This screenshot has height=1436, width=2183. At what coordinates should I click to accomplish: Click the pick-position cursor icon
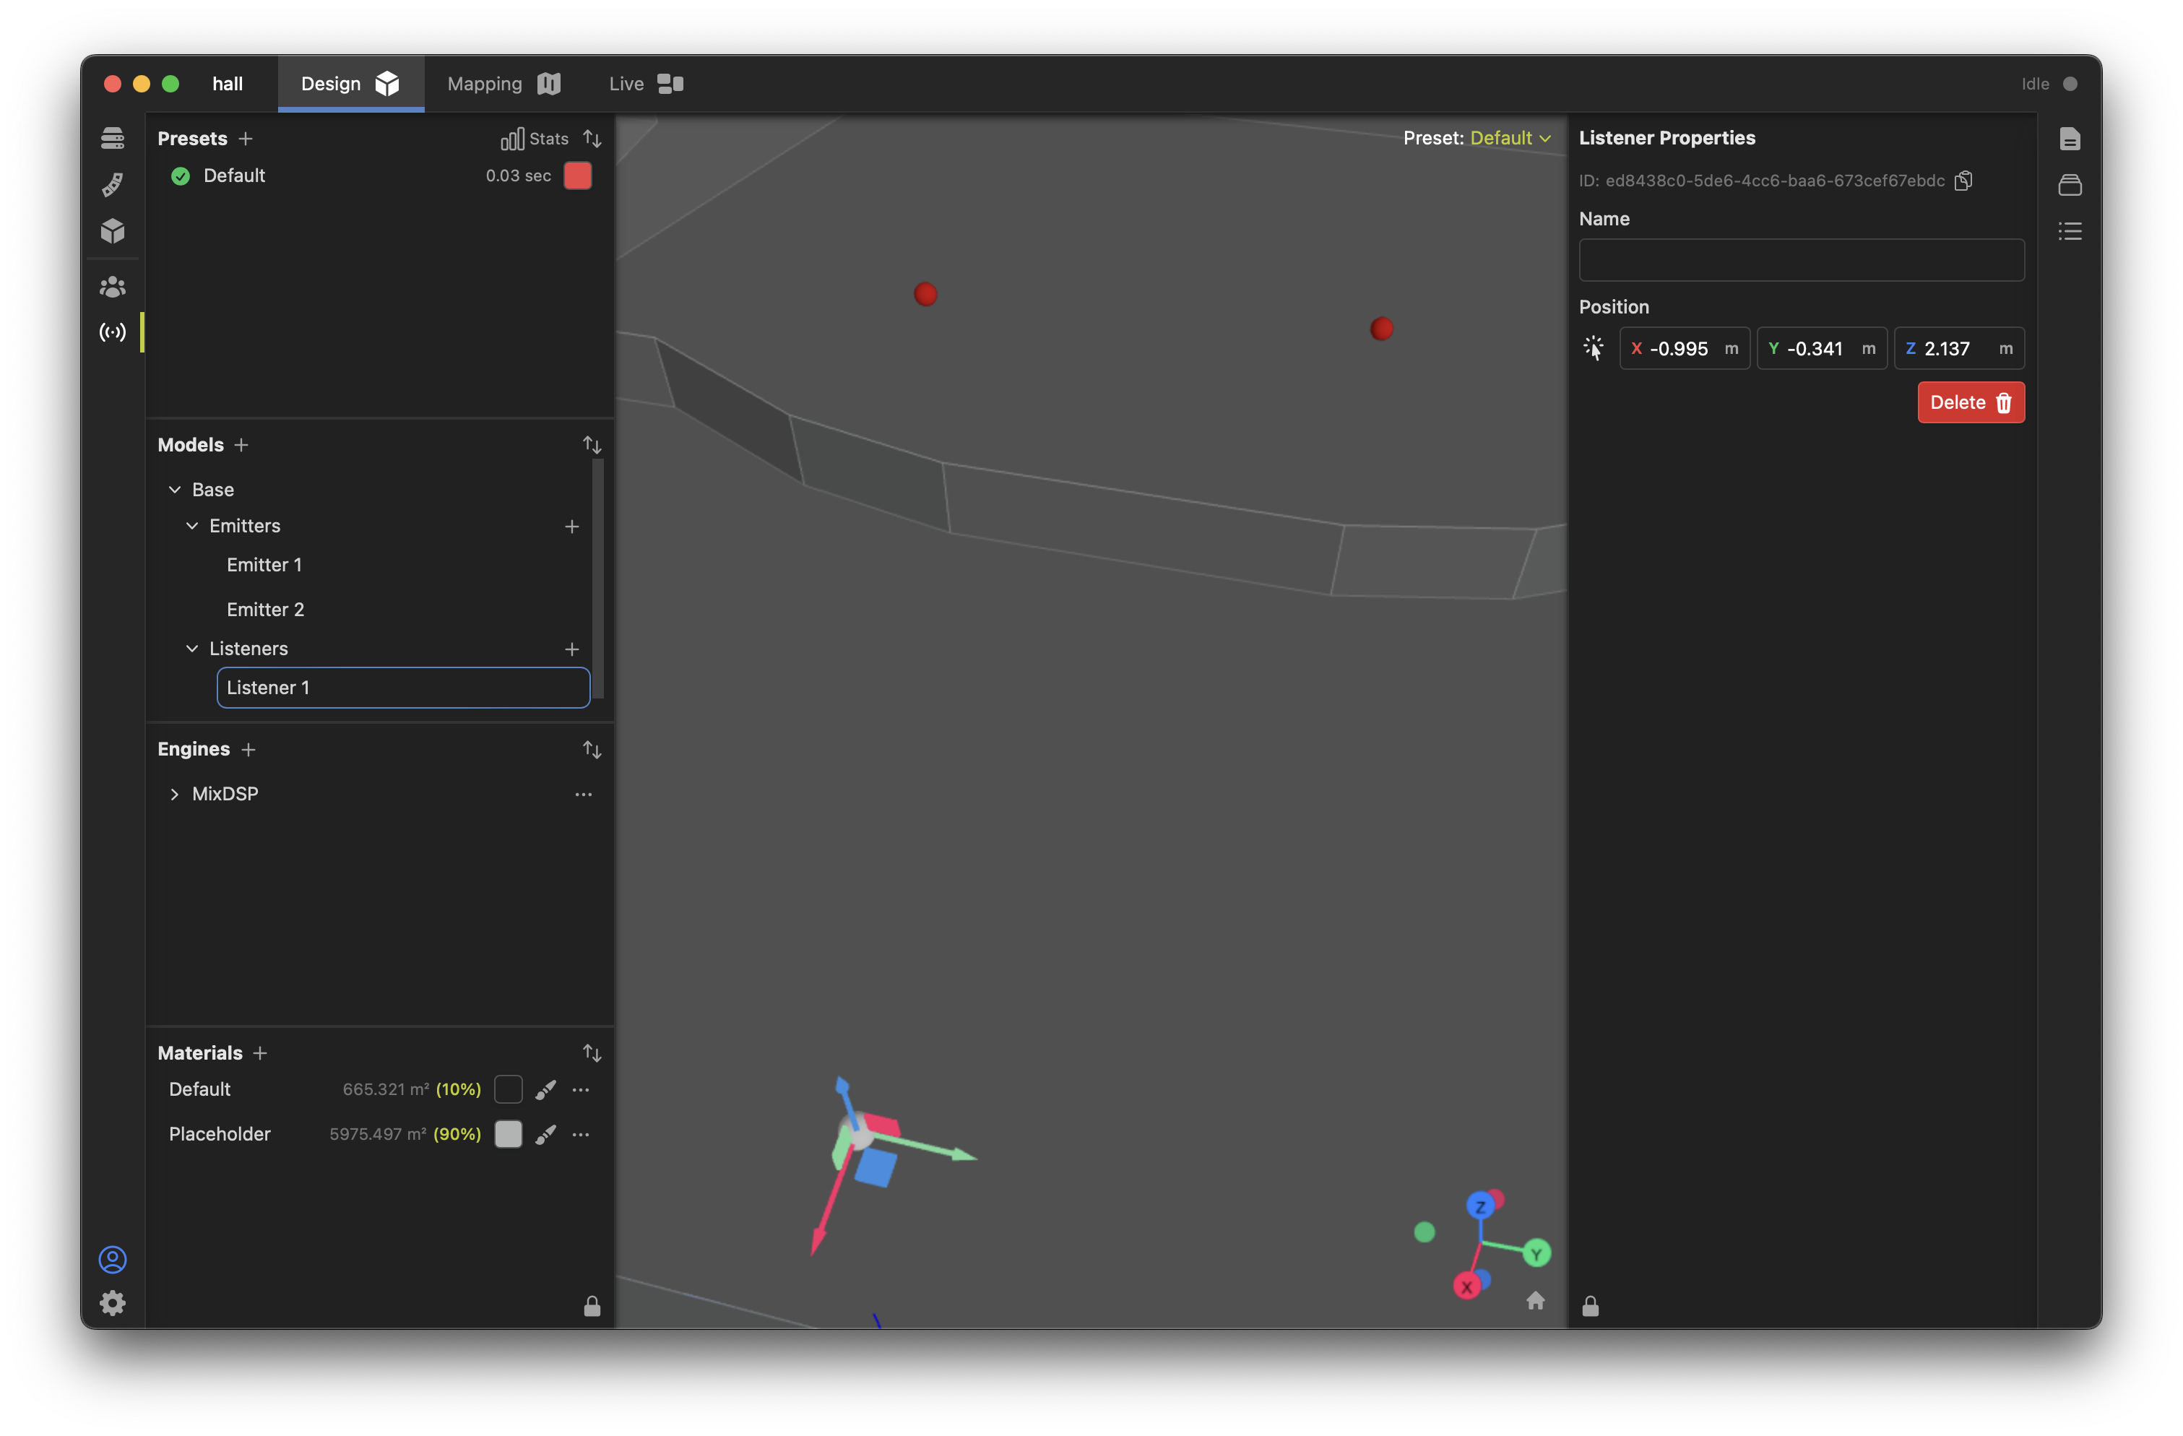pos(1594,348)
